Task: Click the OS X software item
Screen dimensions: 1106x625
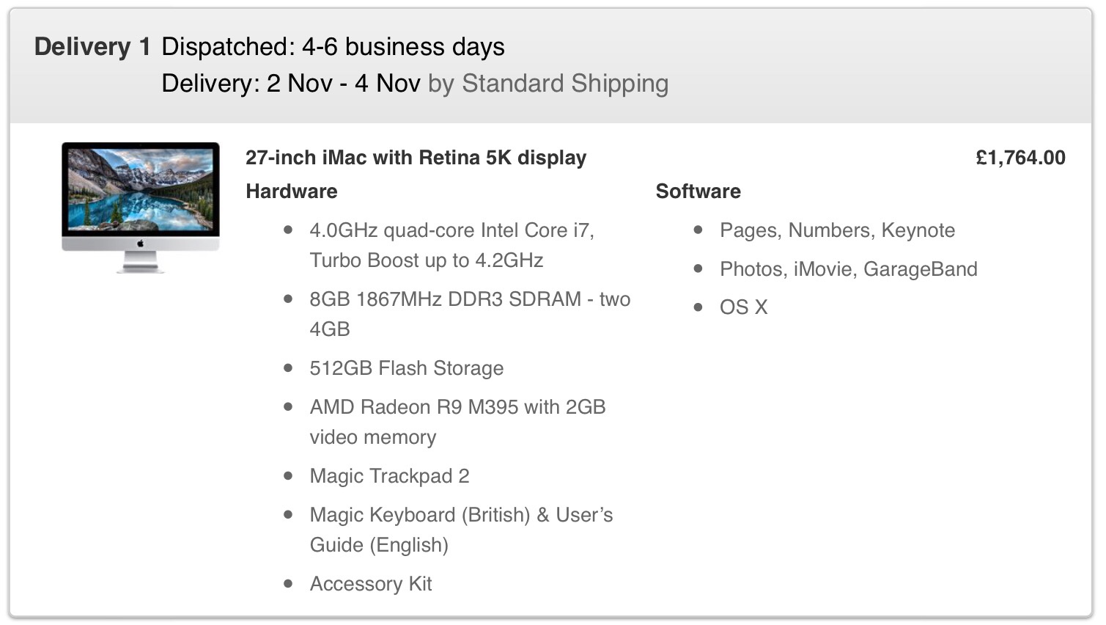Action: pyautogui.click(x=743, y=307)
